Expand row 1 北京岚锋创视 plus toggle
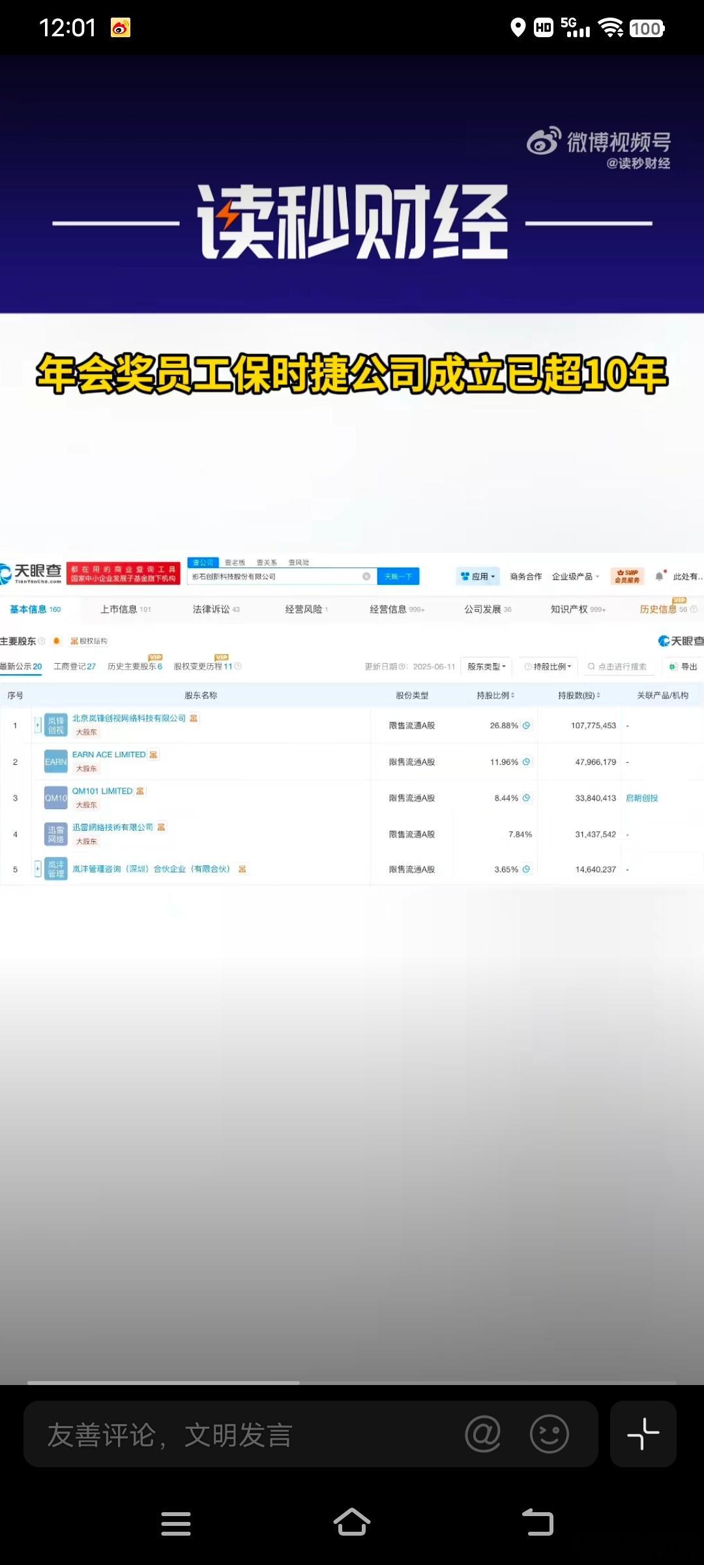 click(x=38, y=725)
